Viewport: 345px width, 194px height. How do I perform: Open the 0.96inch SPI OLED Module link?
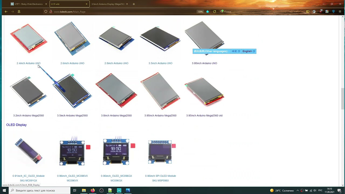(x=160, y=176)
